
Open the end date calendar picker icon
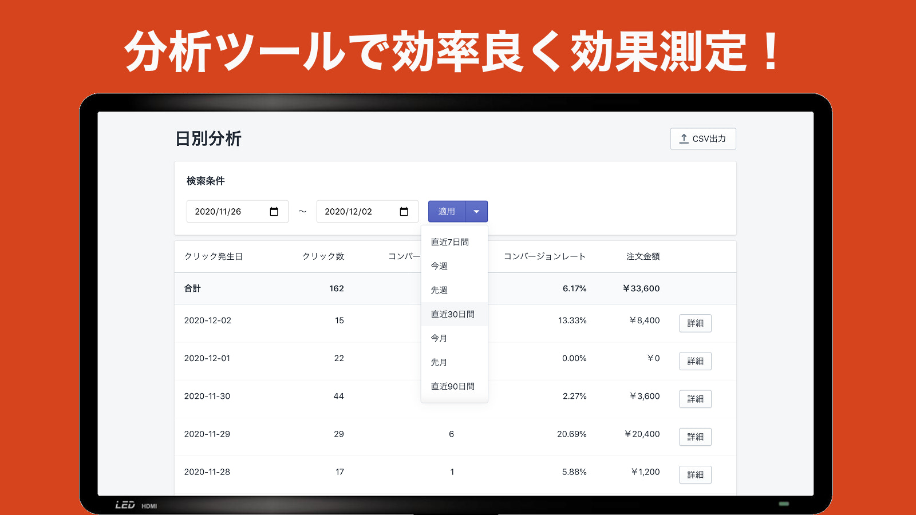pos(404,212)
